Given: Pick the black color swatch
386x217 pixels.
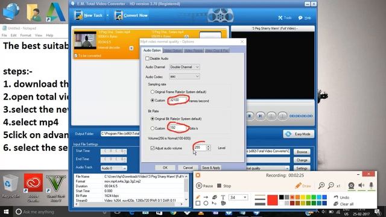Looking at the screenshot, I should tap(282, 197).
